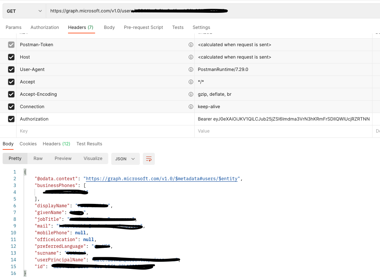Screen dimensions: 380x279
Task: Switch to Pretty view
Action: point(15,158)
